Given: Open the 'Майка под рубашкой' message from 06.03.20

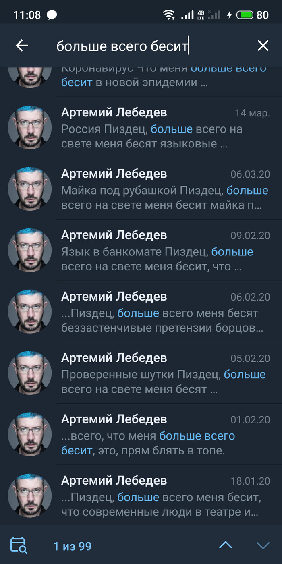Looking at the screenshot, I should pyautogui.click(x=141, y=189).
